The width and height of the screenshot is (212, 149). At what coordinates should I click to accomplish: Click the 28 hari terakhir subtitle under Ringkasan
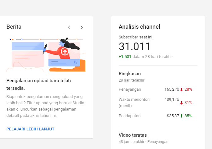[x=132, y=80]
